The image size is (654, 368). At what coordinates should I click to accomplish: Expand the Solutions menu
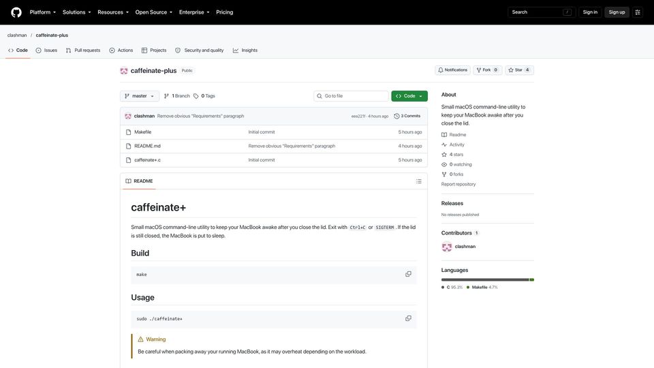point(76,12)
